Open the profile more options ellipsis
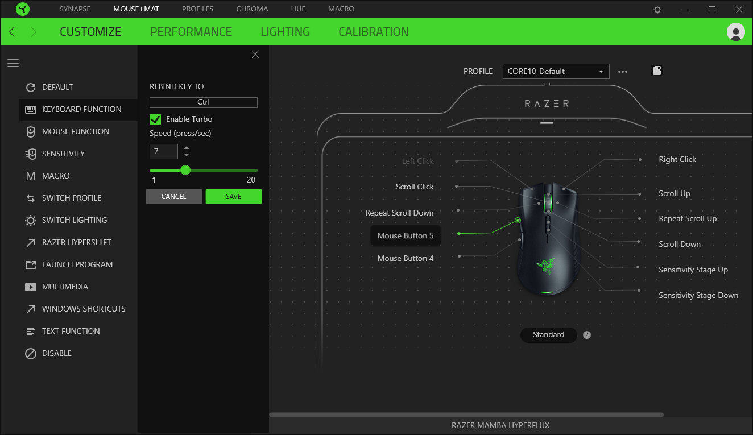753x435 pixels. pyautogui.click(x=623, y=72)
